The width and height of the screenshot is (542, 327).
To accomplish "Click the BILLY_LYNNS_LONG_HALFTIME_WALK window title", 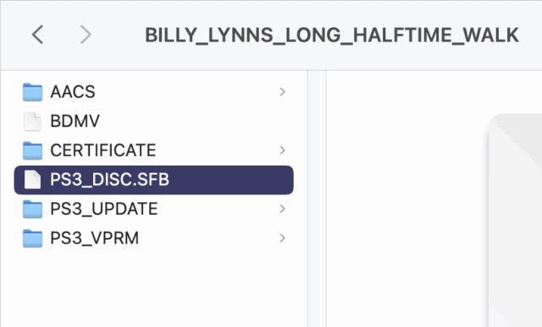I will point(331,35).
